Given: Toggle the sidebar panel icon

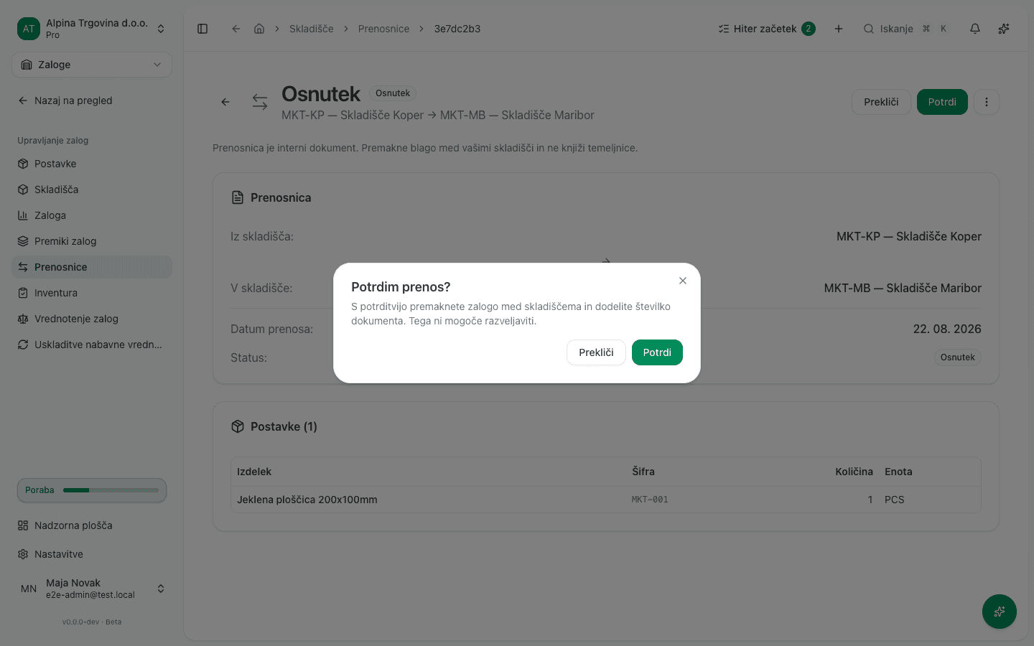Looking at the screenshot, I should [202, 29].
